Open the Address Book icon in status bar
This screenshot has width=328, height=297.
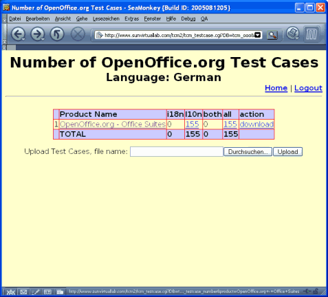point(47,292)
